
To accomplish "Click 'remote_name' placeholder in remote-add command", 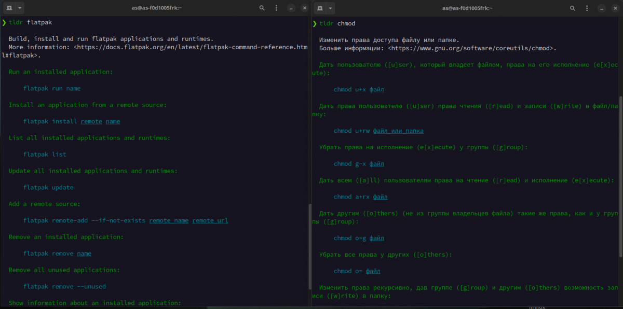I will (169, 220).
